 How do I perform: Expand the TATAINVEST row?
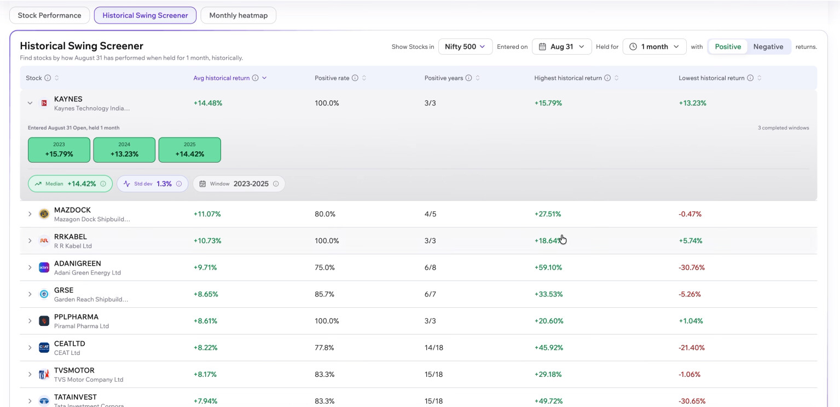tap(30, 401)
